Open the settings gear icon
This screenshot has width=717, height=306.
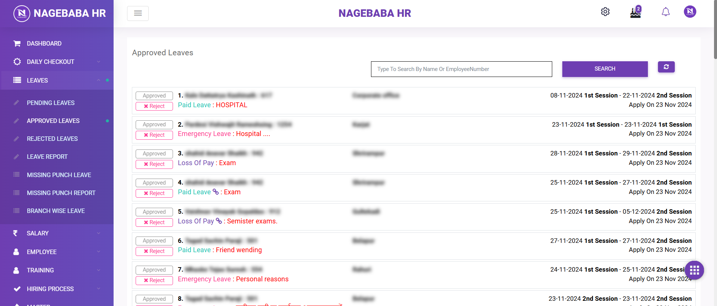coord(605,12)
